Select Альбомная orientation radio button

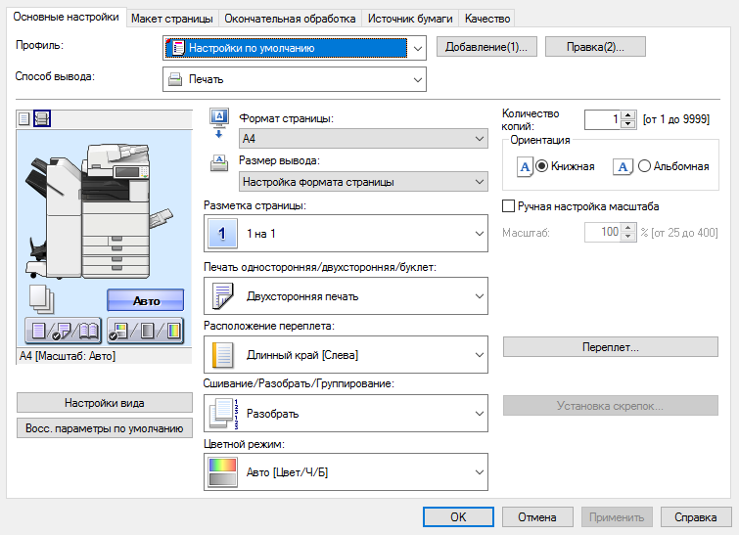coord(644,166)
